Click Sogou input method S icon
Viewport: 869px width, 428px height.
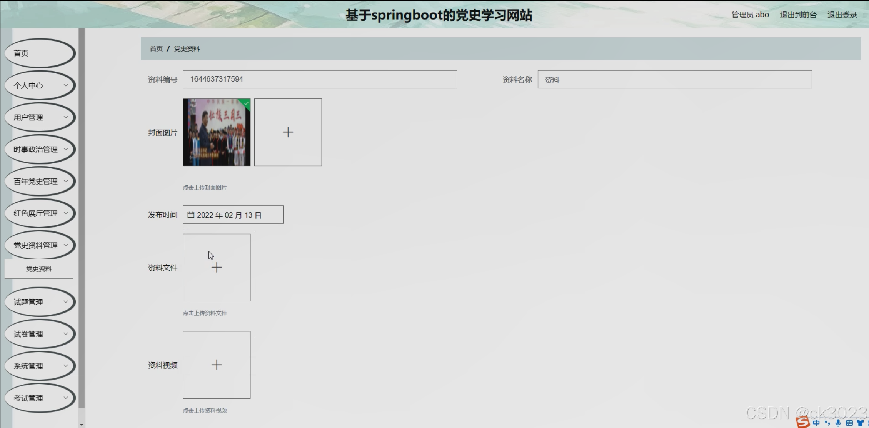coord(802,422)
